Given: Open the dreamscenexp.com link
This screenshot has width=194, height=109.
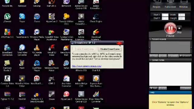Looking at the screenshot, I should [x=87, y=66].
